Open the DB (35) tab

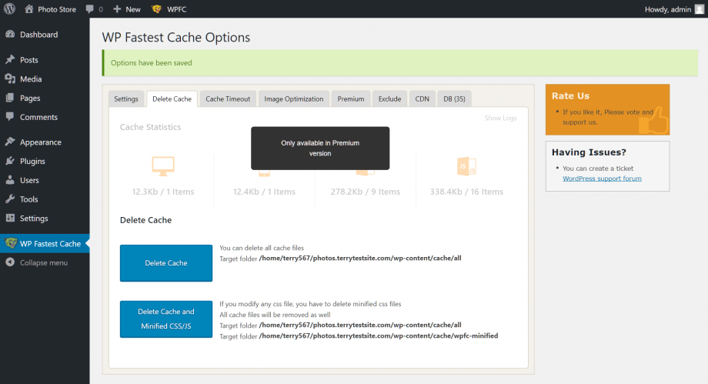(454, 99)
